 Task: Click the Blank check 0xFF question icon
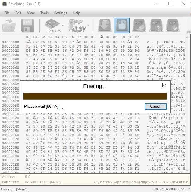(x=155, y=25)
